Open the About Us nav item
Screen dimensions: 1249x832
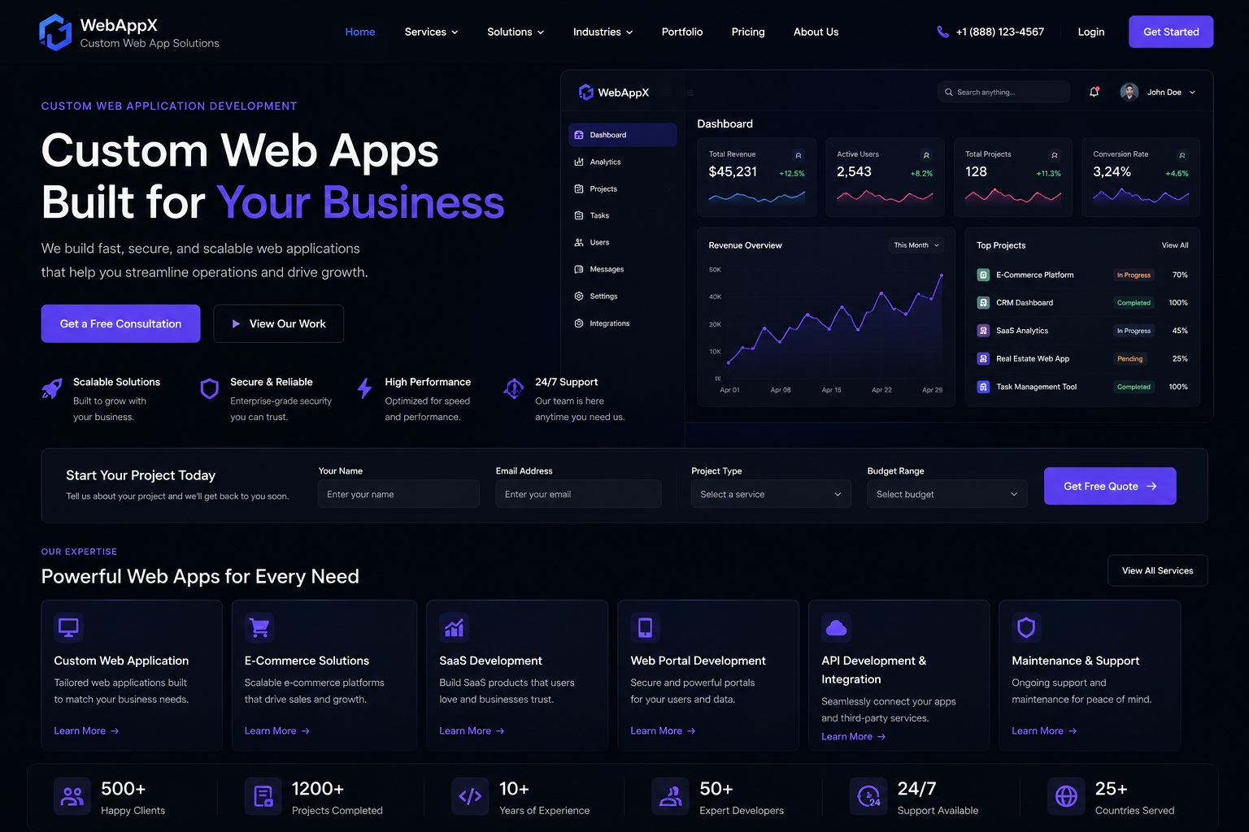[x=816, y=32]
